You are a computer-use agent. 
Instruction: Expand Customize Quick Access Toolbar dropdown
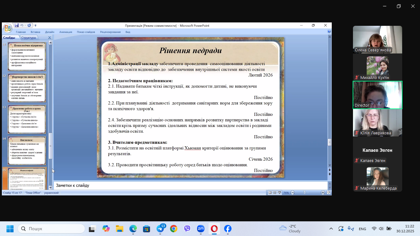pyautogui.click(x=36, y=26)
